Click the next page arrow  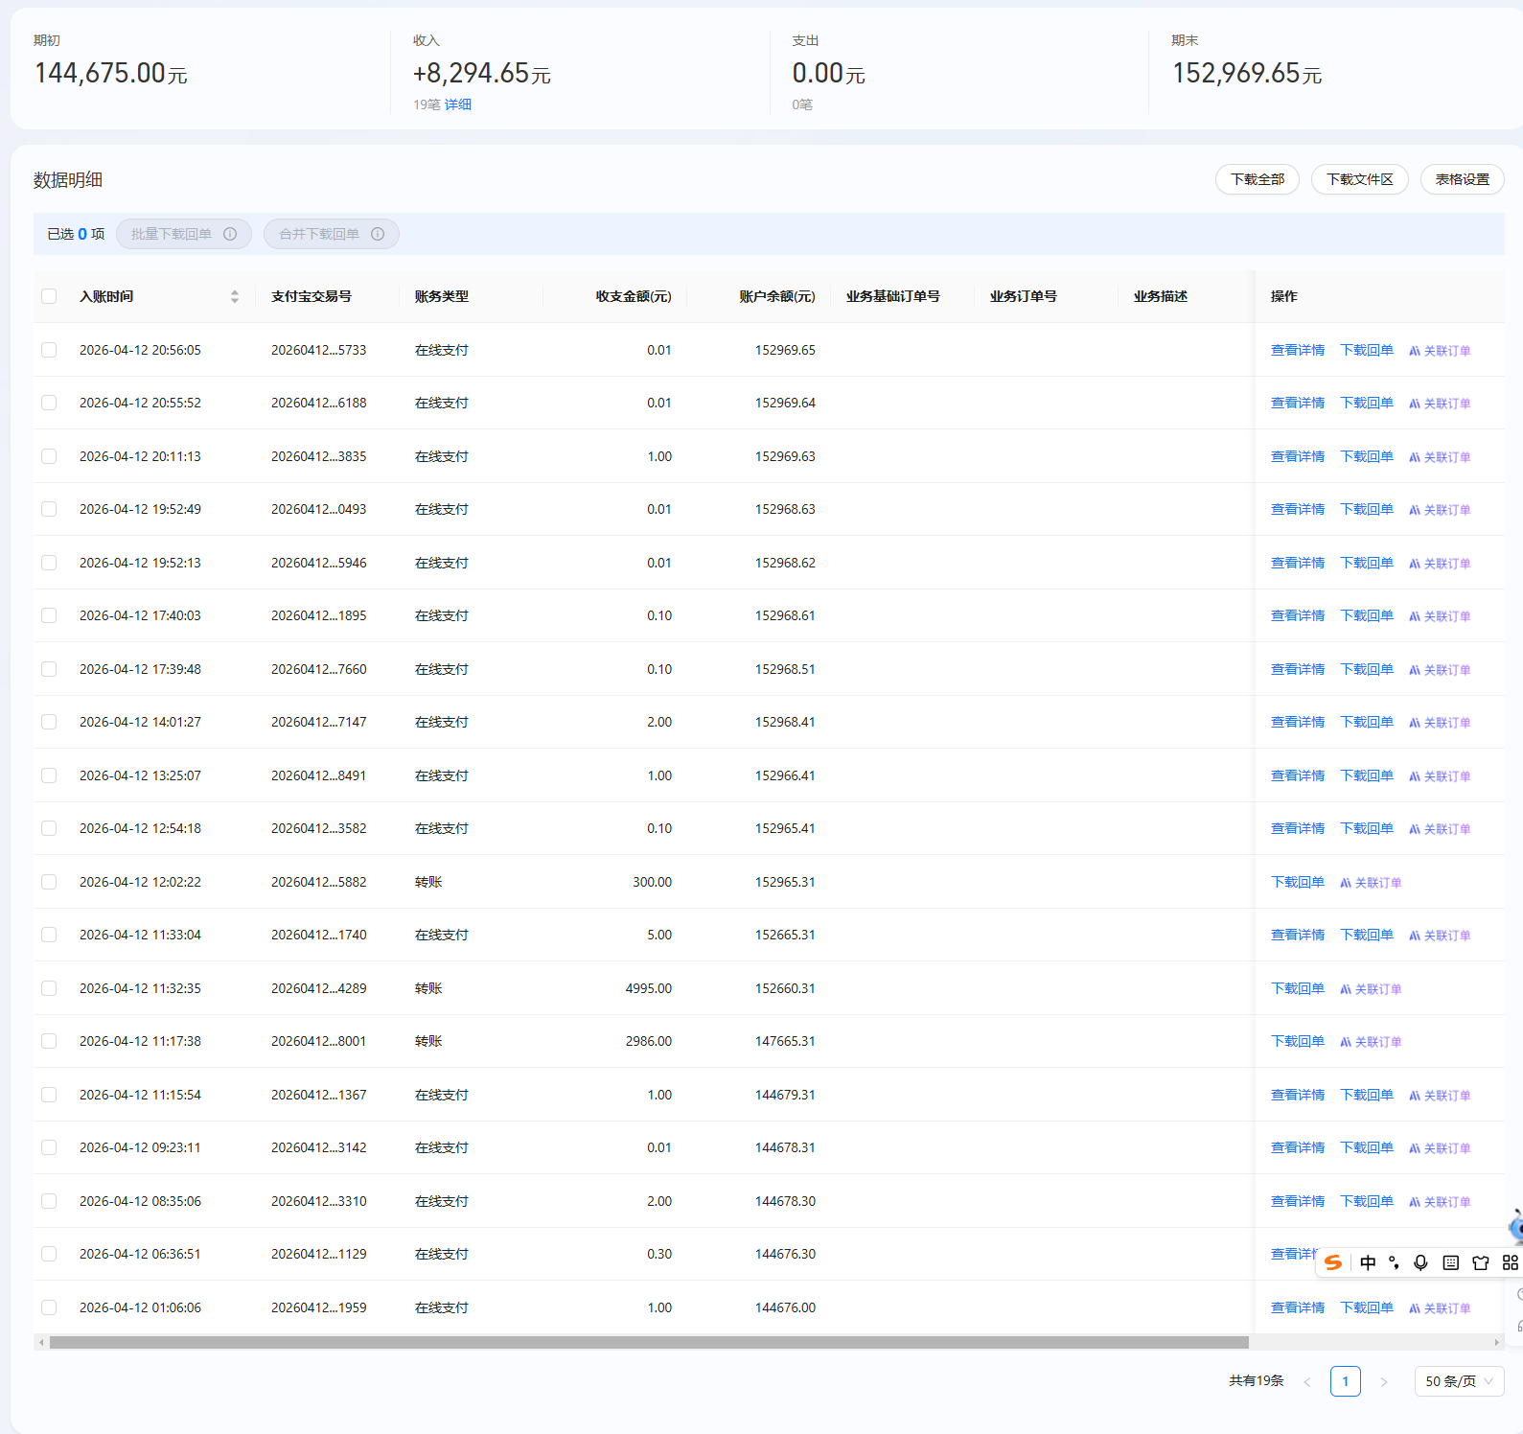pos(1383,1381)
